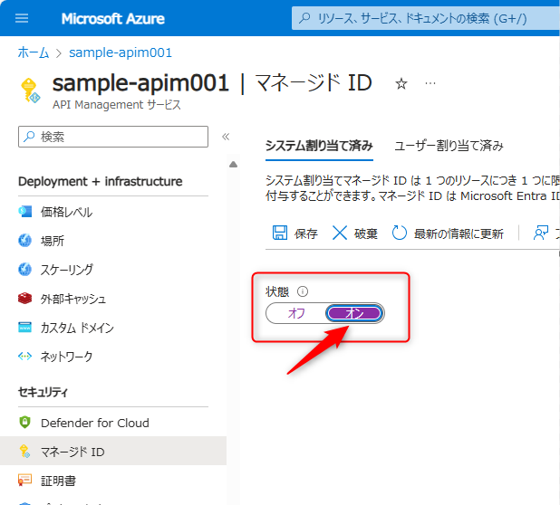Click the info icon next to 状態
Image resolution: width=560 pixels, height=505 pixels.
303,291
